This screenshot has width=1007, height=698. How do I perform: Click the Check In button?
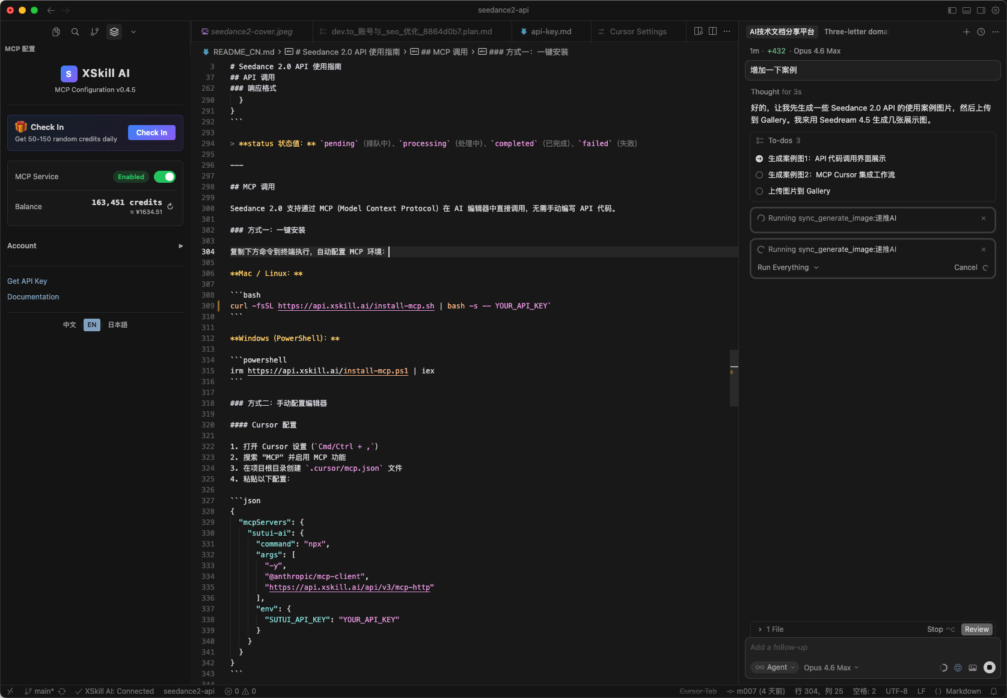[152, 132]
